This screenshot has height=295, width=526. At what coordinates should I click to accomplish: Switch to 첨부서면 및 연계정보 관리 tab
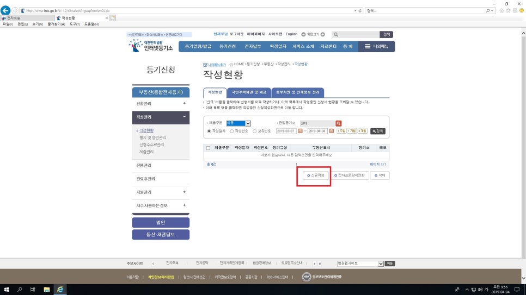(298, 92)
